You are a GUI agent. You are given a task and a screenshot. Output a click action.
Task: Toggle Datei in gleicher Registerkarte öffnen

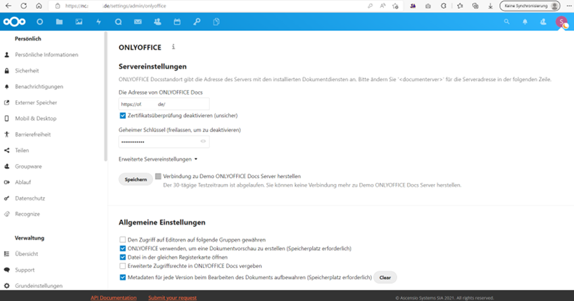click(123, 257)
